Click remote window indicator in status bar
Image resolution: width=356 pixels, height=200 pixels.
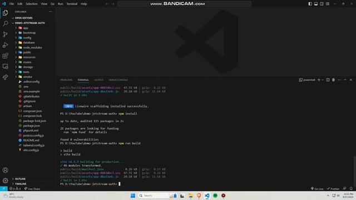[4, 189]
